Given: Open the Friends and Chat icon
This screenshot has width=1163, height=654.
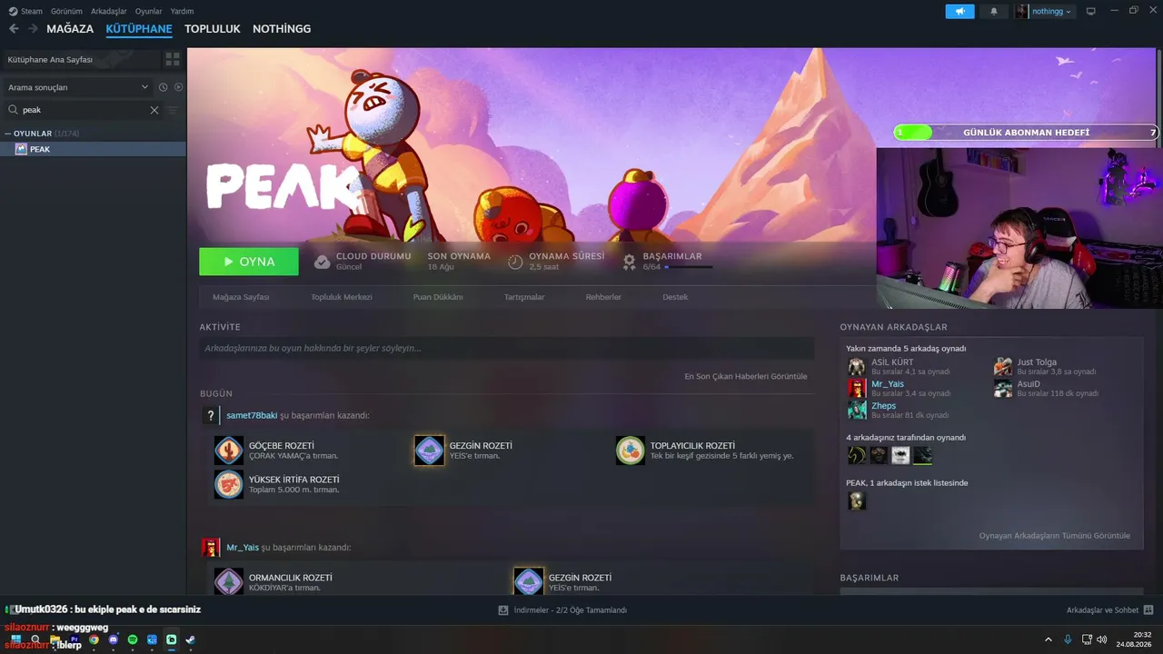Looking at the screenshot, I should pyautogui.click(x=1148, y=610).
